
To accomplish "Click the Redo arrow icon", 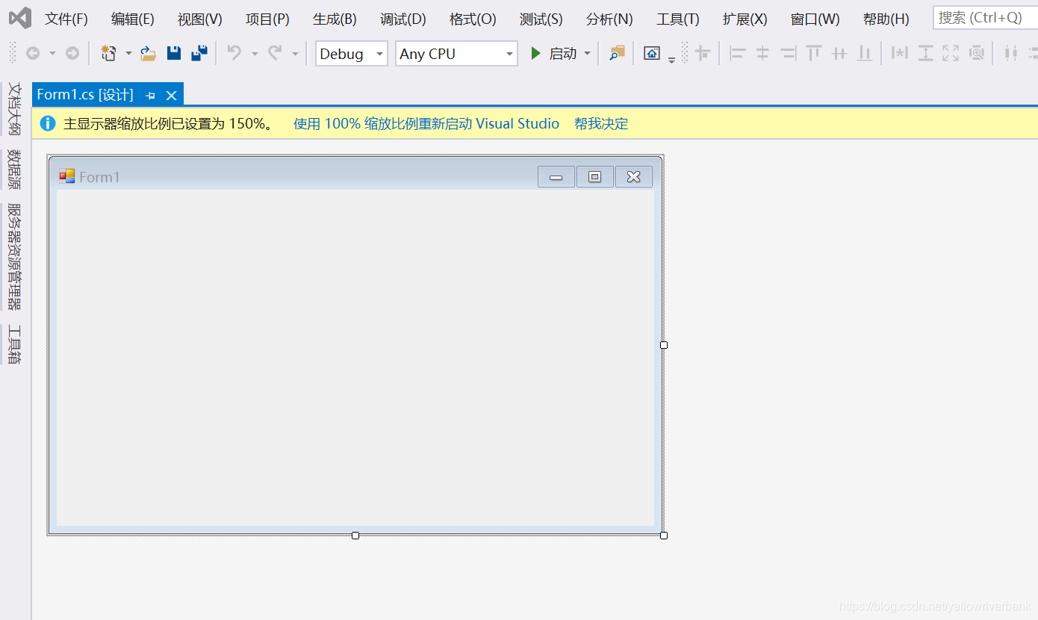I will 275,53.
